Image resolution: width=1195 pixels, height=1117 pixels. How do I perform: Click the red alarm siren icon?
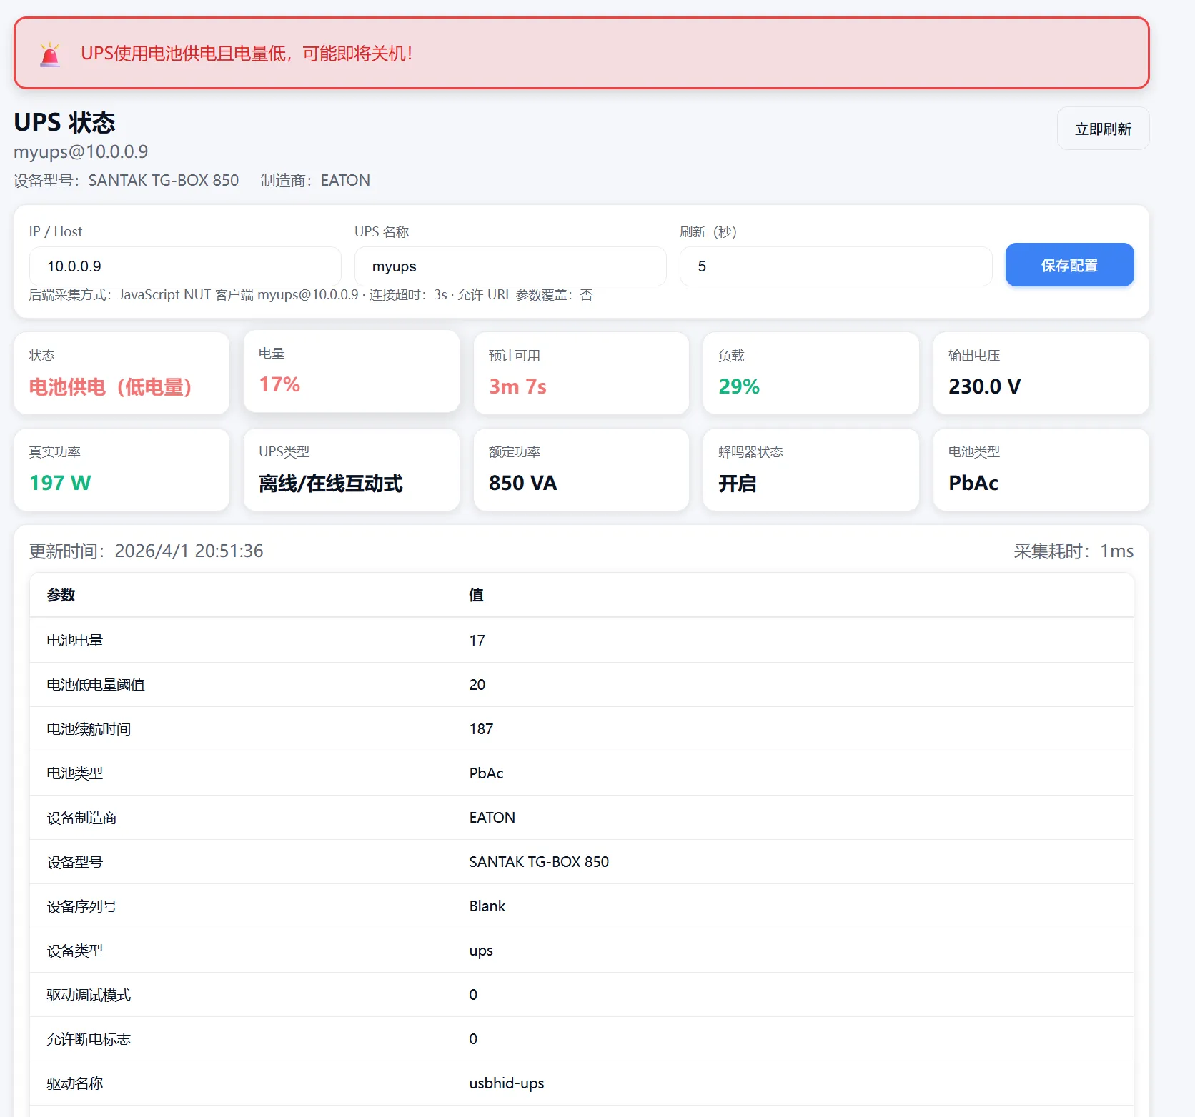point(50,54)
